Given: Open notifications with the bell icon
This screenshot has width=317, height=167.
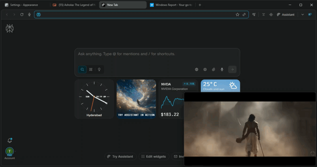Looking at the screenshot, I should tap(10, 140).
